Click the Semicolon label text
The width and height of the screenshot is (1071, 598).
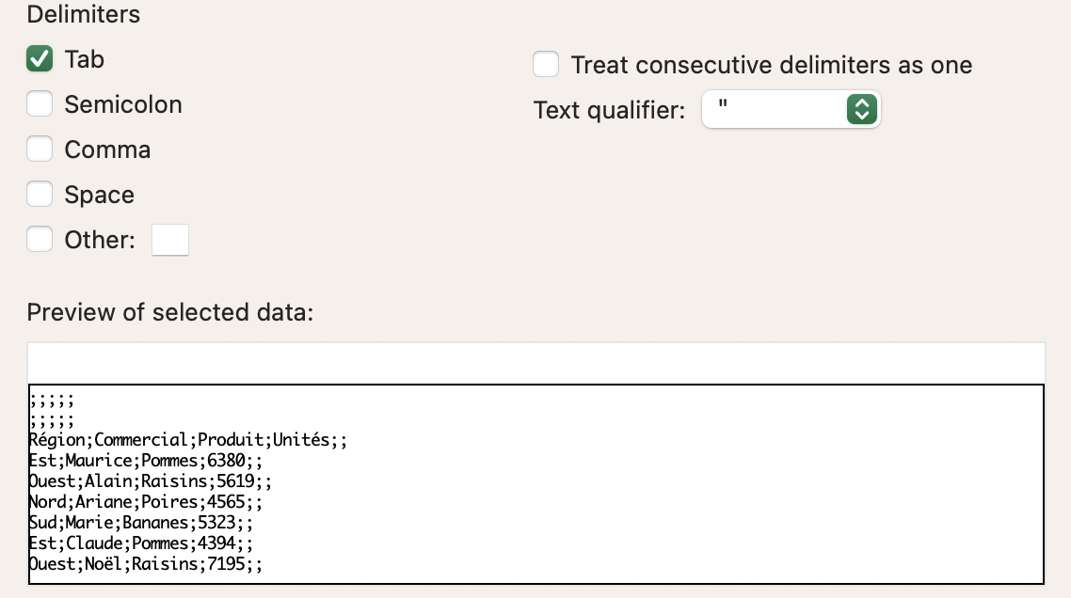[123, 104]
